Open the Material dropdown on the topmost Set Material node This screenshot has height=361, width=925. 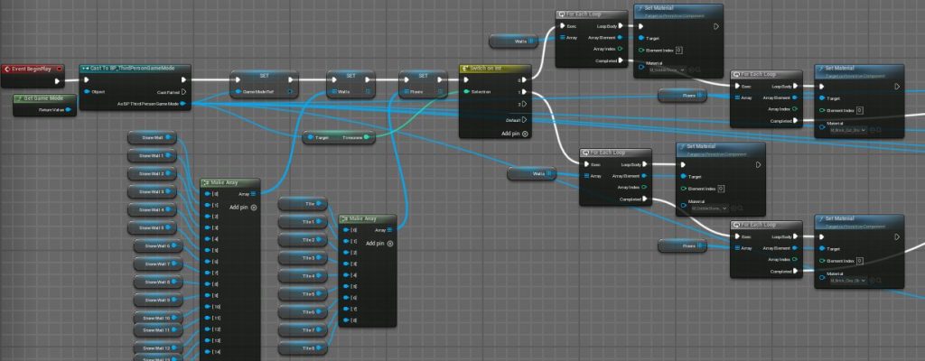667,69
